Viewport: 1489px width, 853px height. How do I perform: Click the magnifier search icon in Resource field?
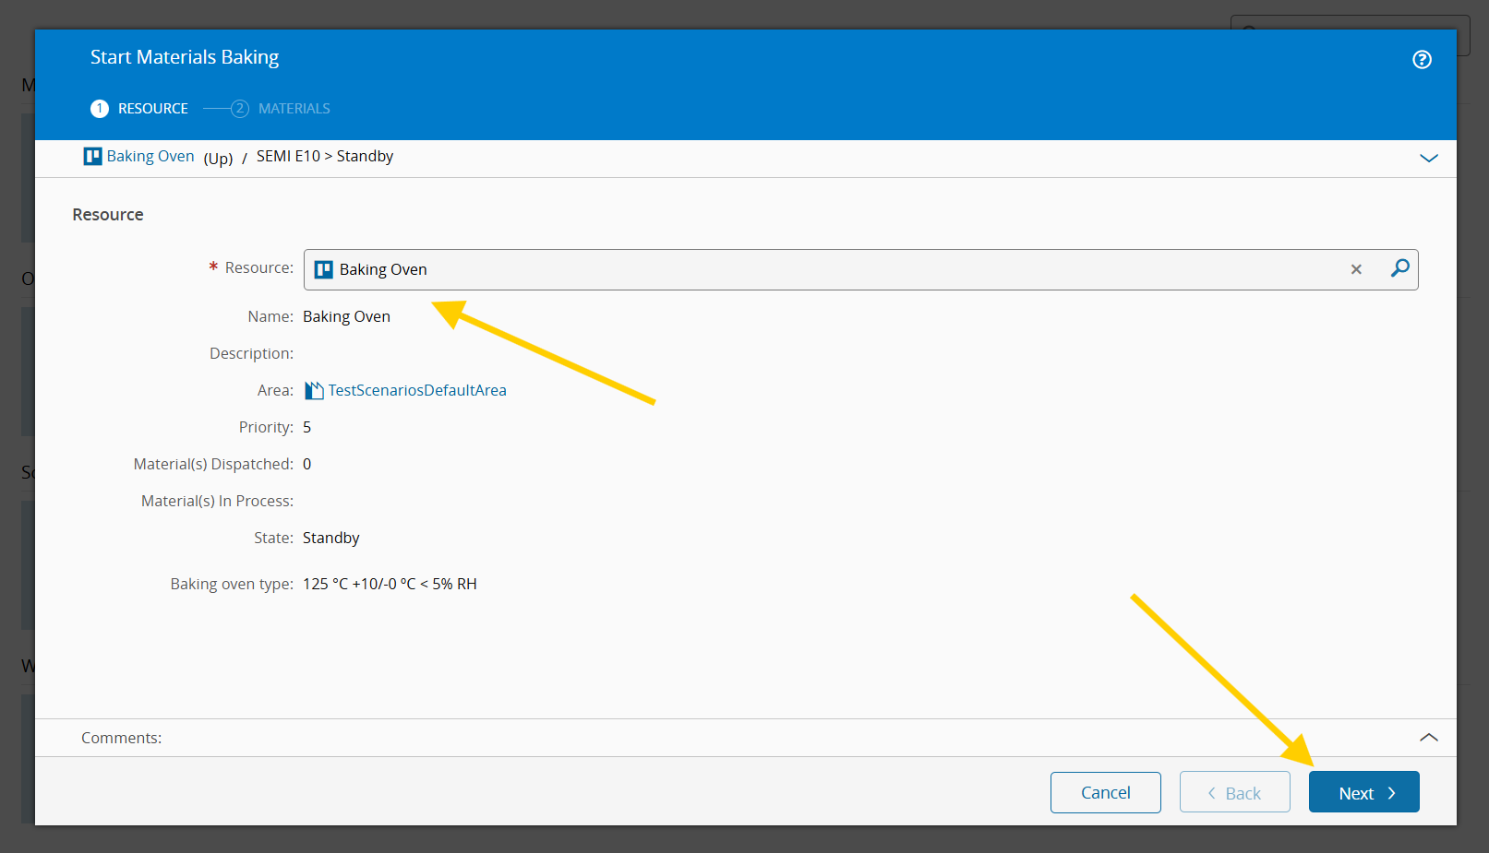[x=1399, y=268]
